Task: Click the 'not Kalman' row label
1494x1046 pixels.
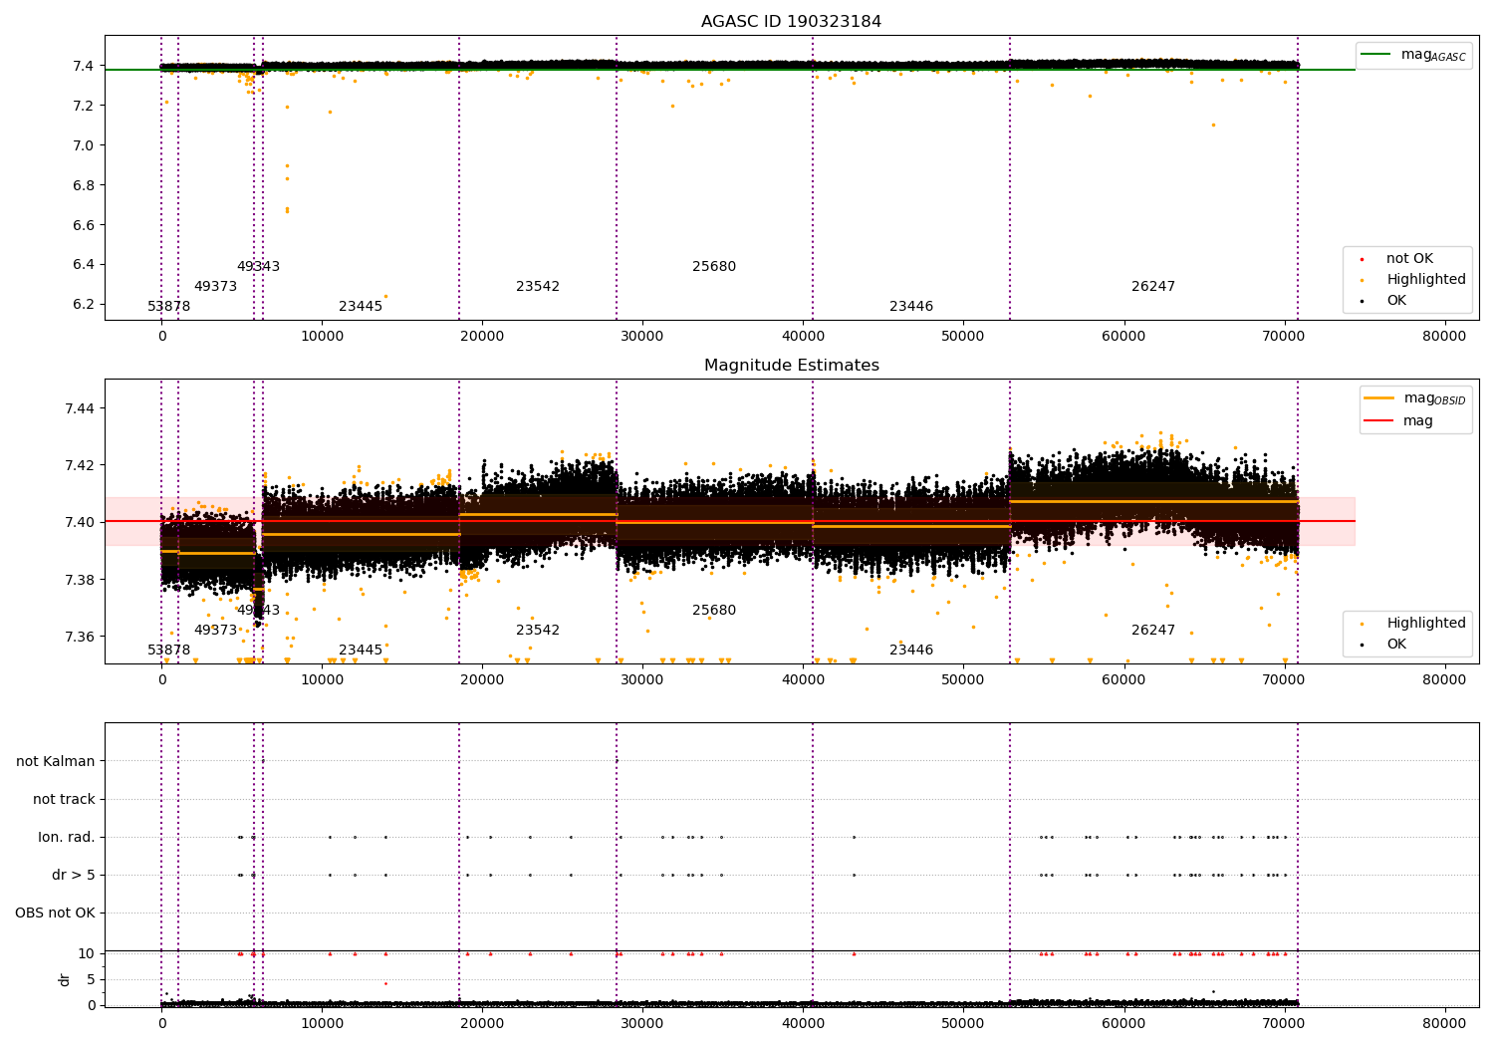Action: point(56,762)
